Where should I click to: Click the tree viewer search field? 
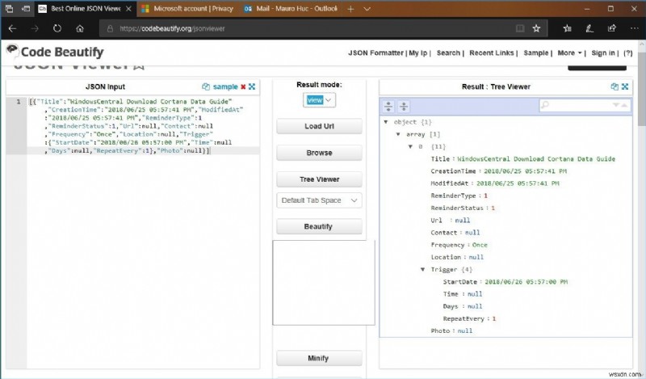(x=580, y=105)
